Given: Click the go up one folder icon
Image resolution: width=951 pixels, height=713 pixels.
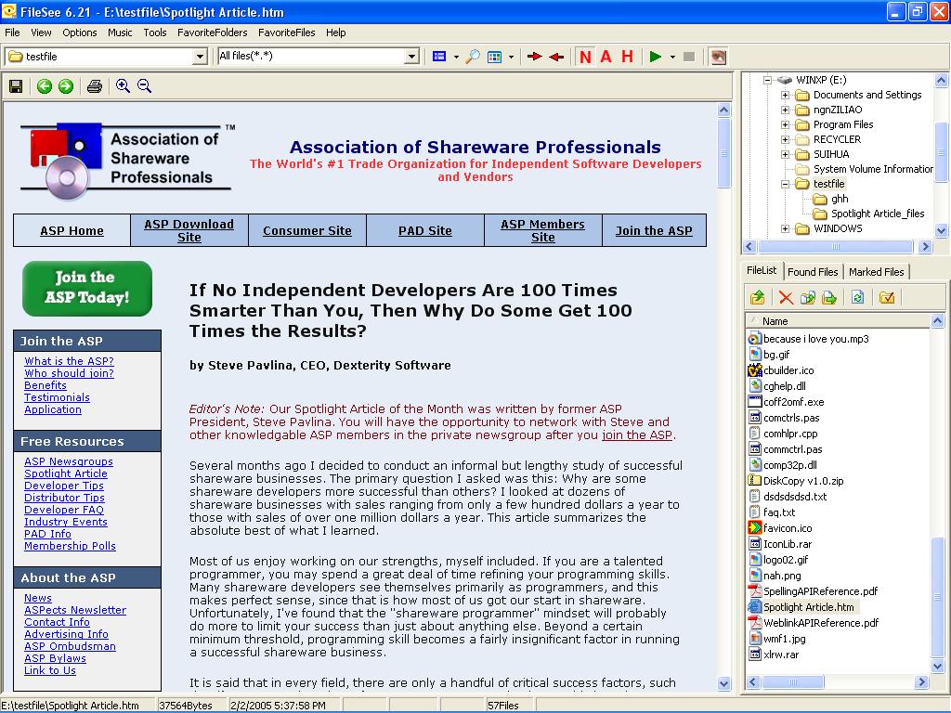Looking at the screenshot, I should click(x=758, y=297).
